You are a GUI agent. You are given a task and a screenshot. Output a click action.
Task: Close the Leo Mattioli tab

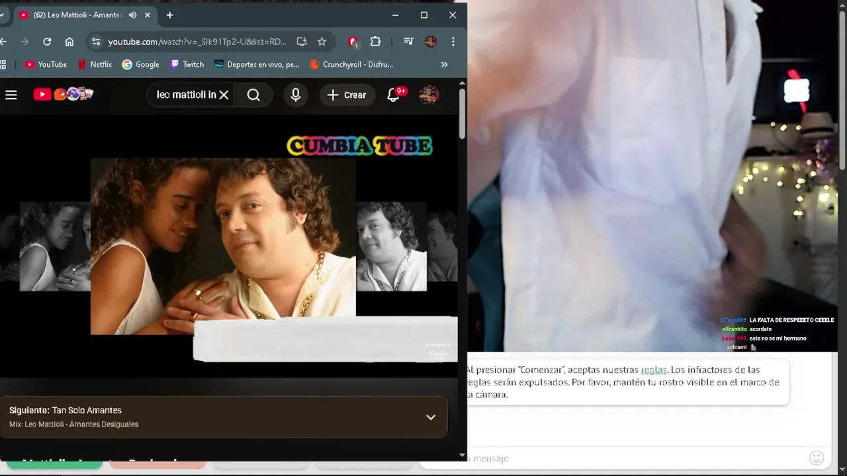click(148, 15)
